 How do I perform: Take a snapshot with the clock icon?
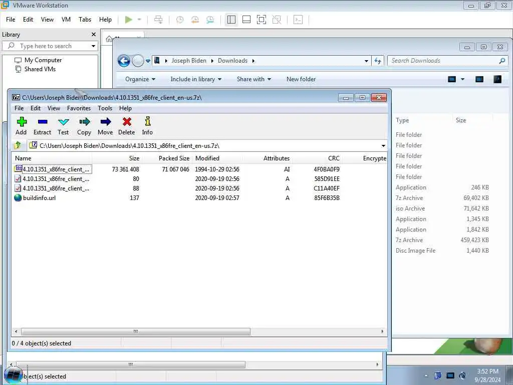180,20
